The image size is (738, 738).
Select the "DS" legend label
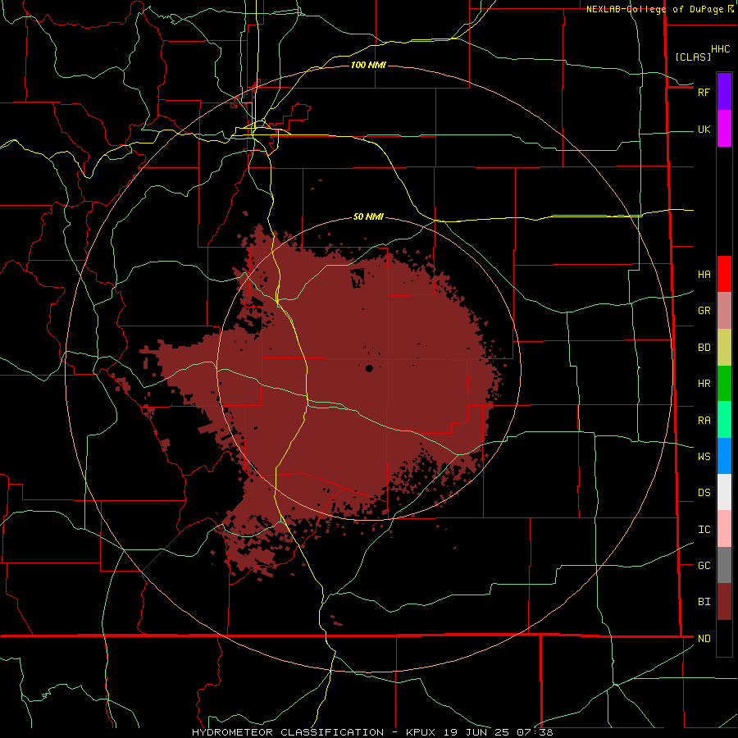tap(704, 493)
